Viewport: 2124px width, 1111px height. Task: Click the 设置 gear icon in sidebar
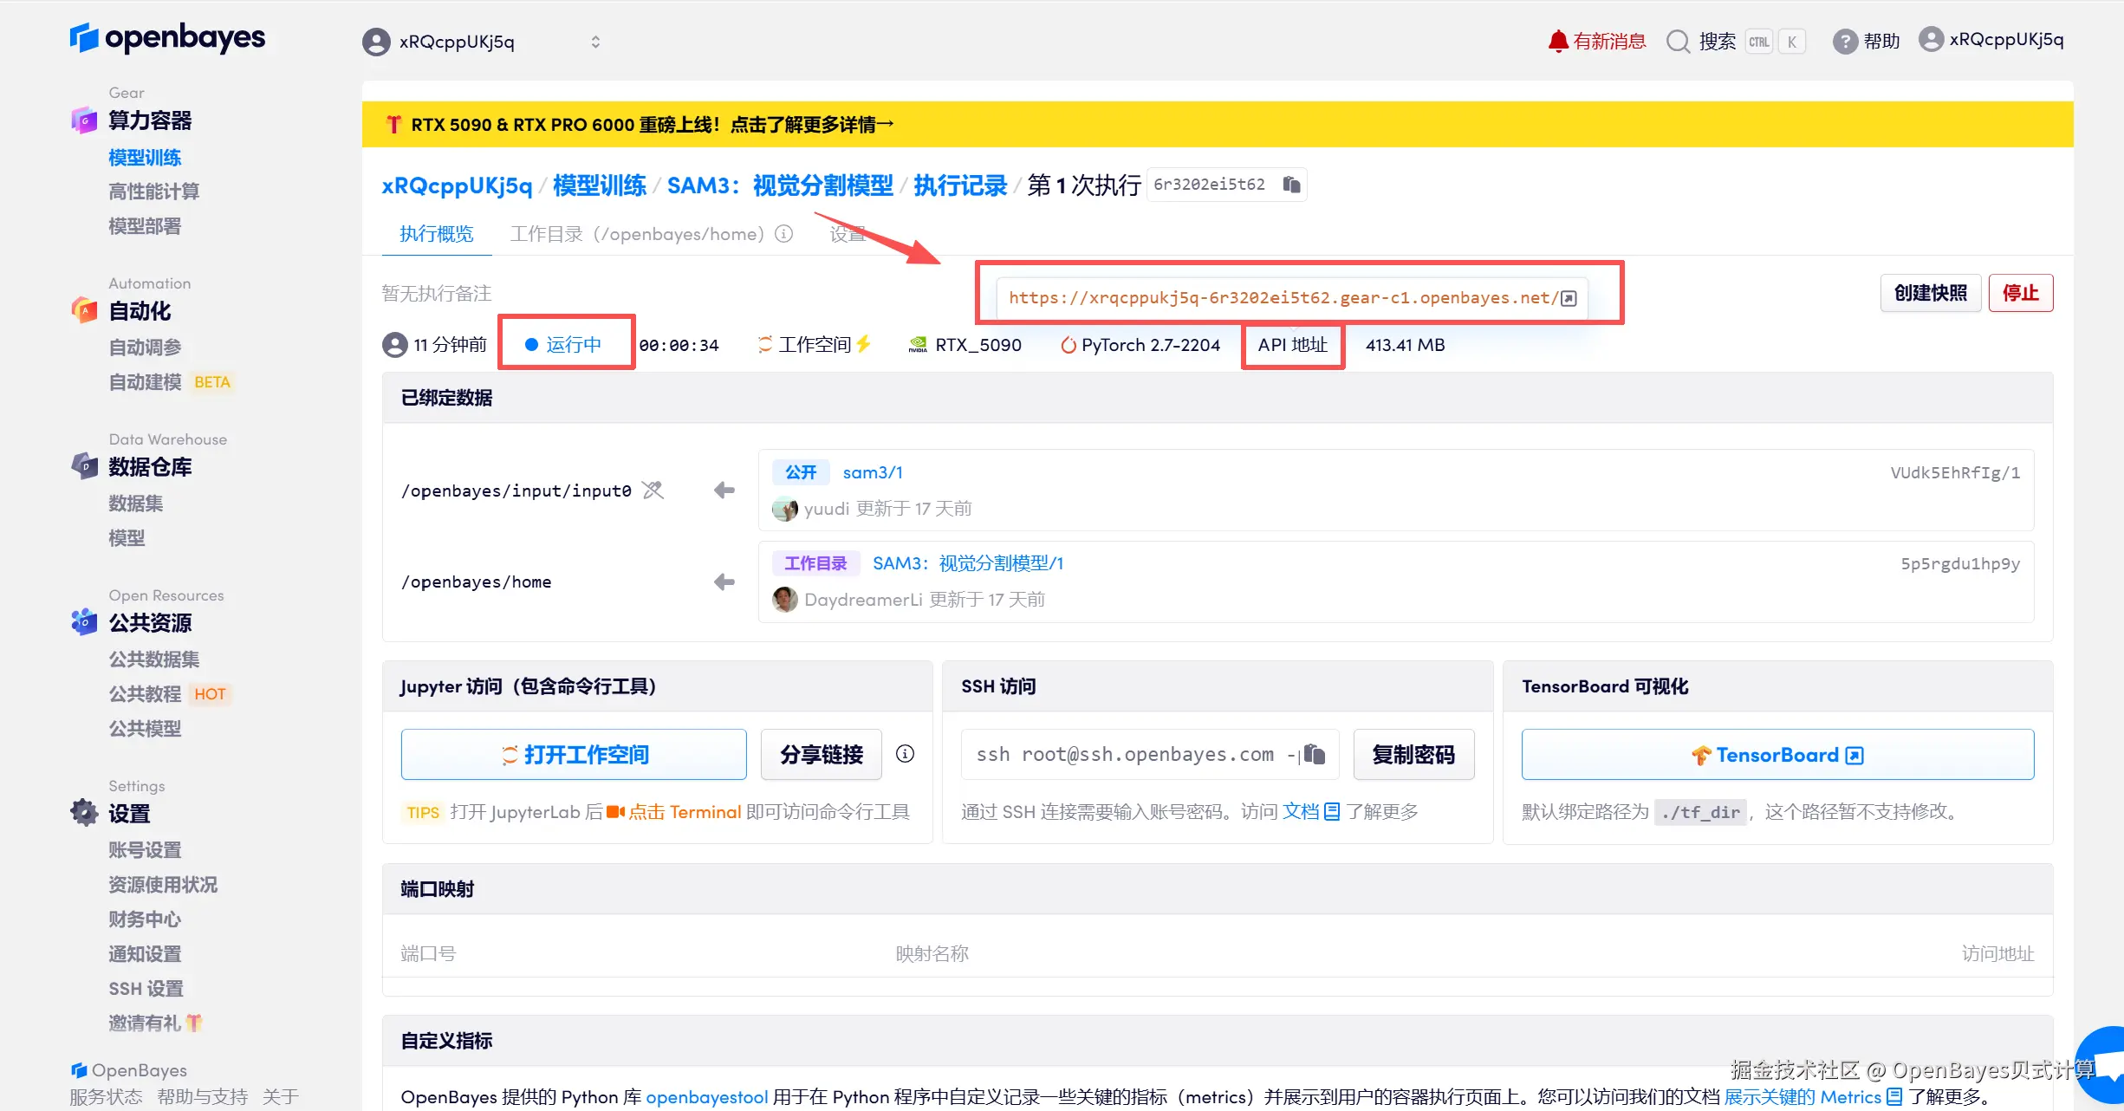coord(83,813)
